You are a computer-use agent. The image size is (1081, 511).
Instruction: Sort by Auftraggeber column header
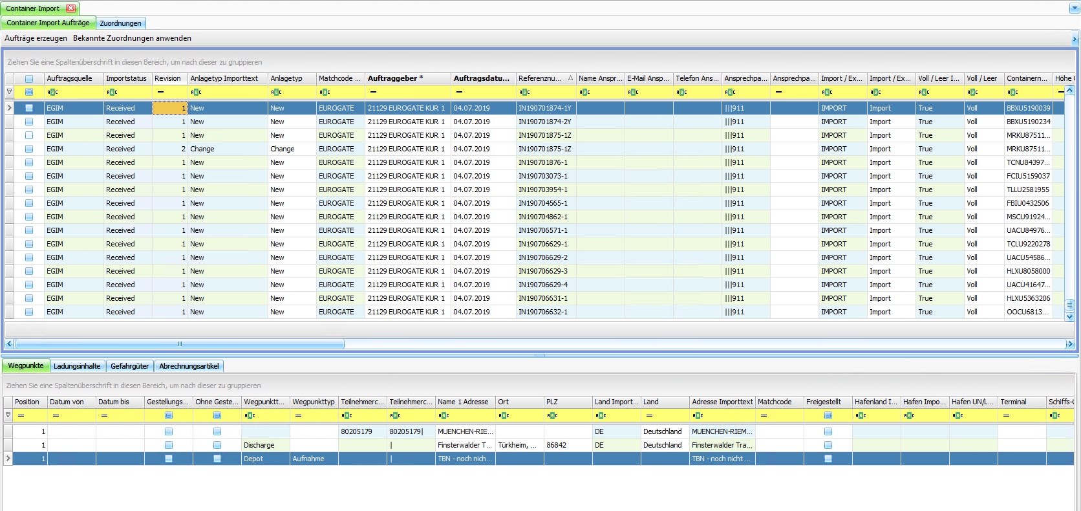coord(407,78)
